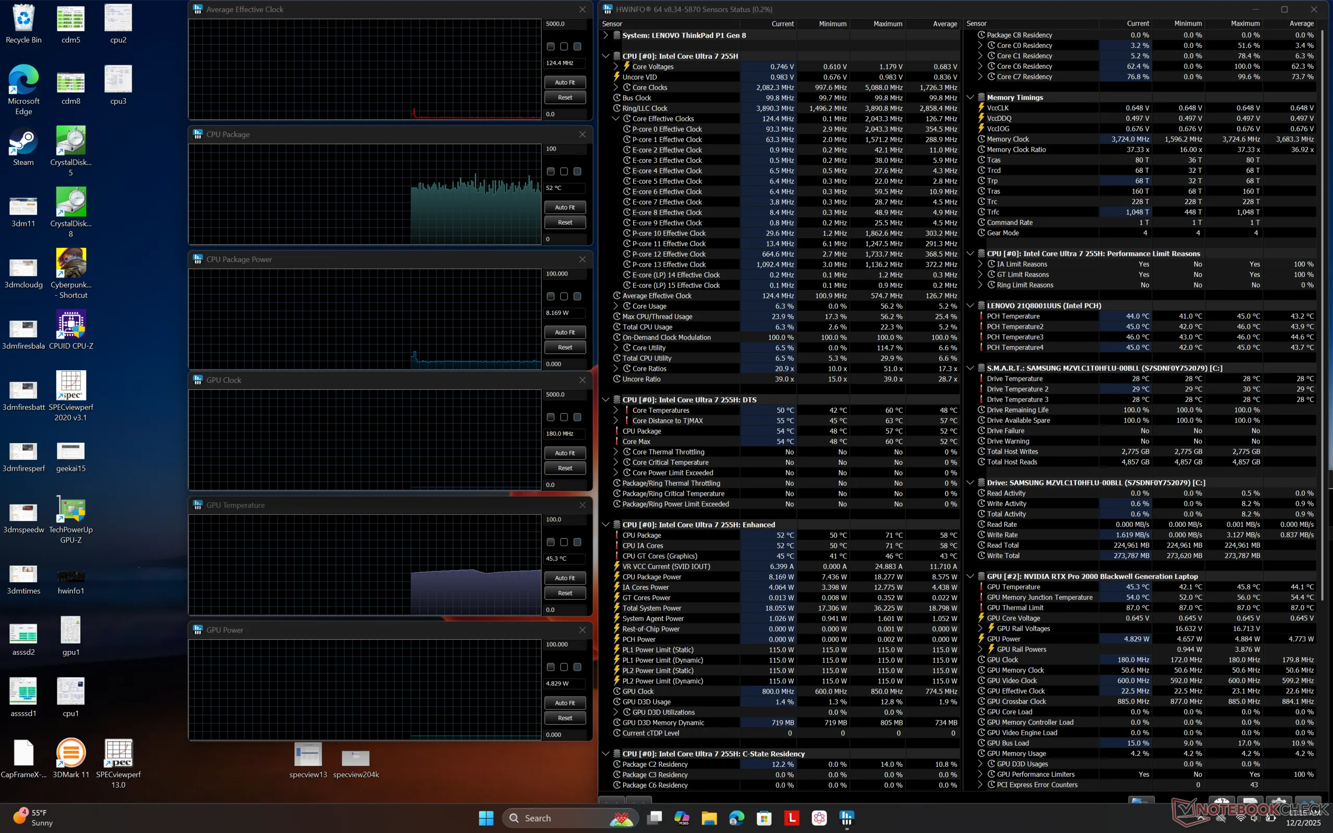Click Reset in GPU Temperature graph

tap(564, 593)
